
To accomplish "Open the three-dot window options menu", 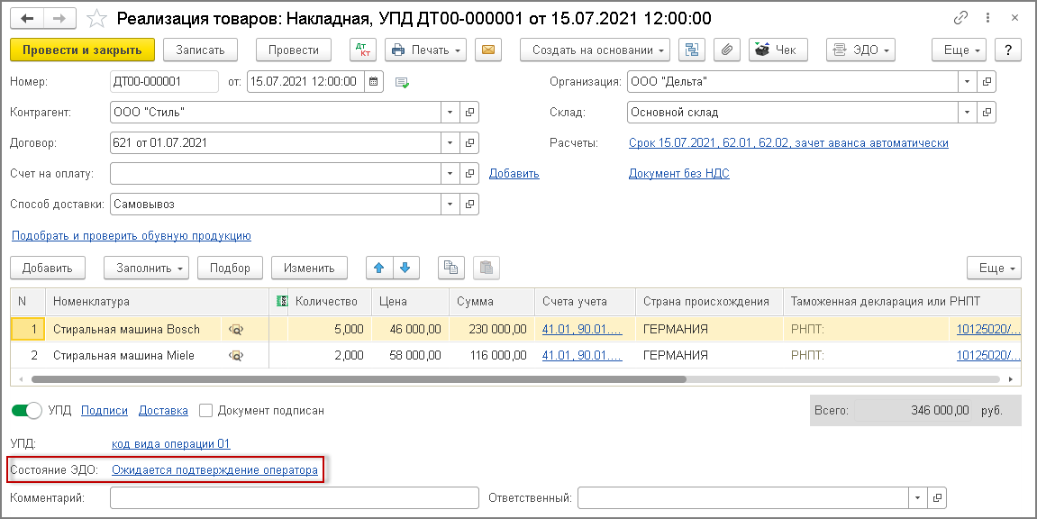I will coord(988,19).
